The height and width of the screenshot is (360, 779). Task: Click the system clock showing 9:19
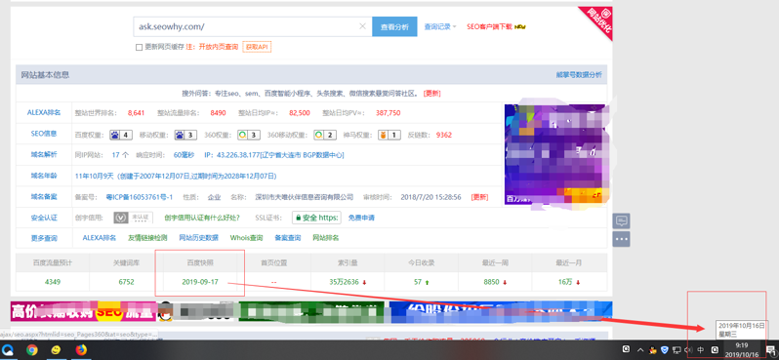pos(742,350)
